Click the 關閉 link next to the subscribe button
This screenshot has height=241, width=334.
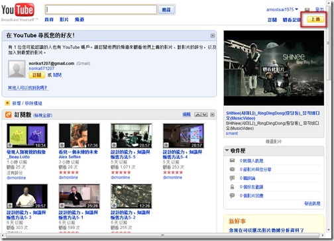pos(57,75)
